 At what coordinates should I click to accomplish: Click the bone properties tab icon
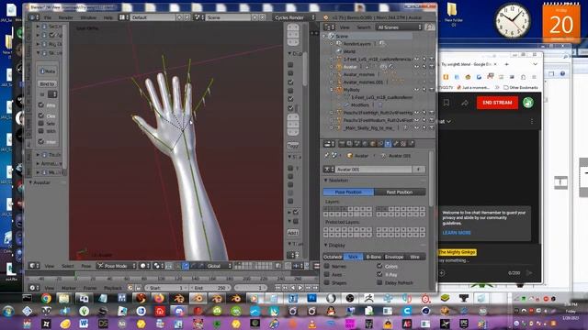pos(396,144)
